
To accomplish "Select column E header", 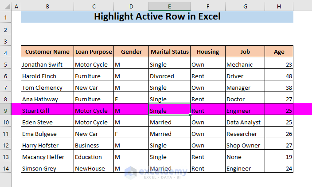I will click(169, 7).
